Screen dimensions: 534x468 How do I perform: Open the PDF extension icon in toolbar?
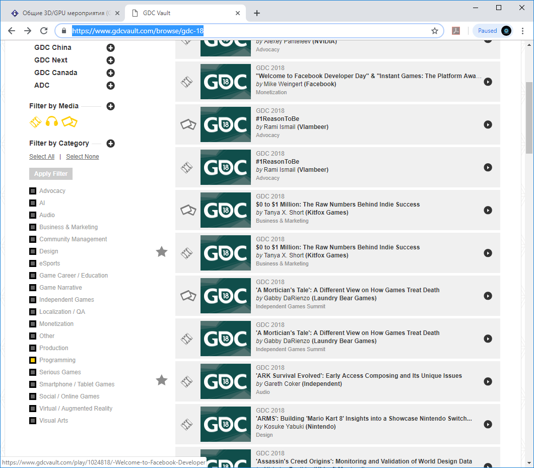click(x=455, y=31)
